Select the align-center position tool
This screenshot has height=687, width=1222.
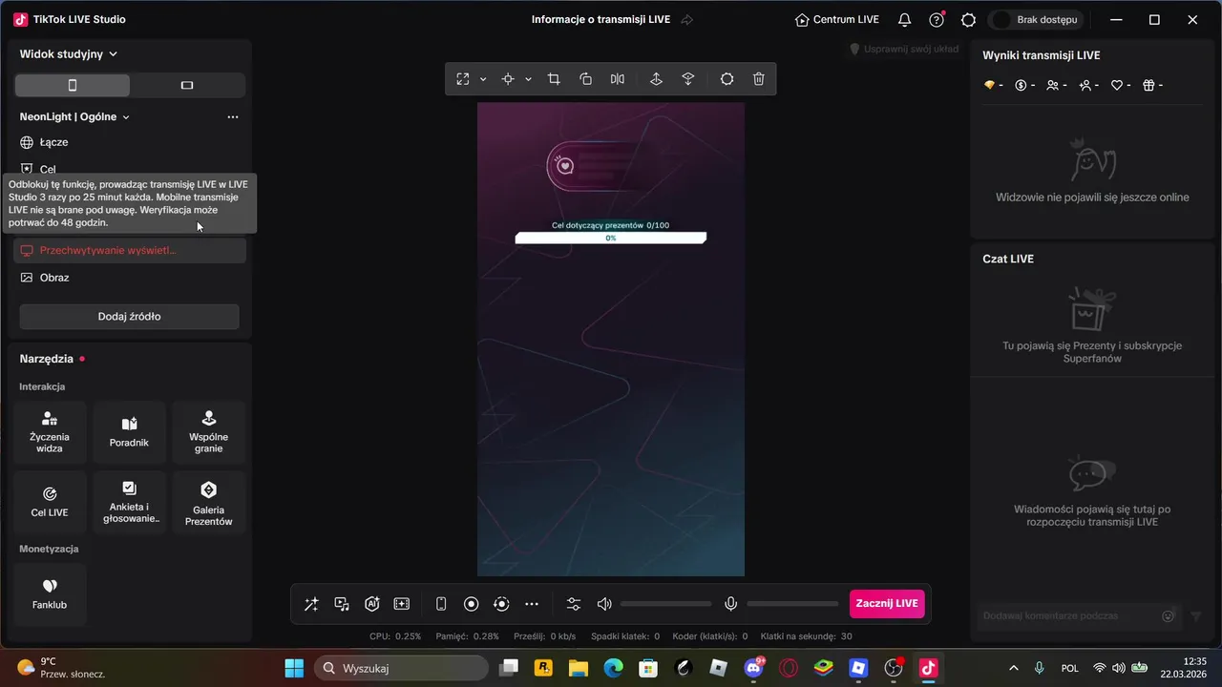[x=508, y=79]
